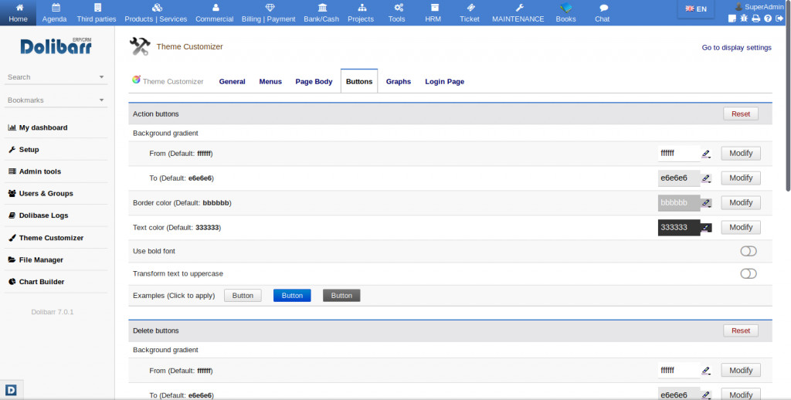Click the Dolibarr D icon at bottom left
This screenshot has width=791, height=400.
[12, 389]
